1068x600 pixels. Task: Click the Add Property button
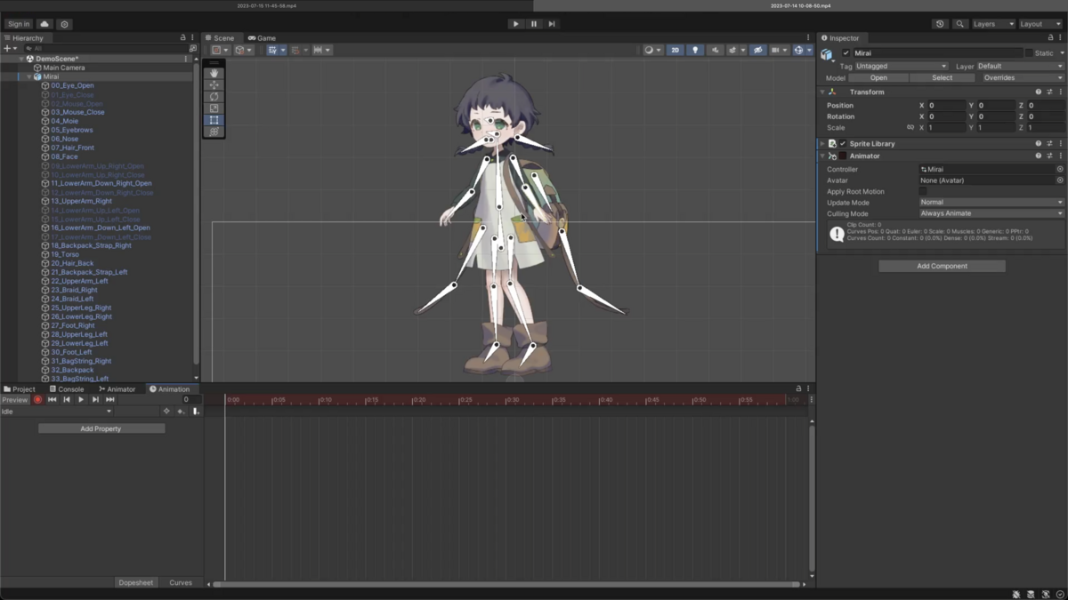pyautogui.click(x=101, y=428)
